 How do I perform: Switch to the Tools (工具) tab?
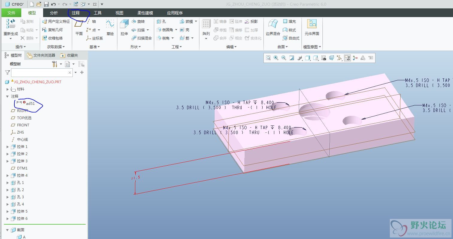coord(98,13)
